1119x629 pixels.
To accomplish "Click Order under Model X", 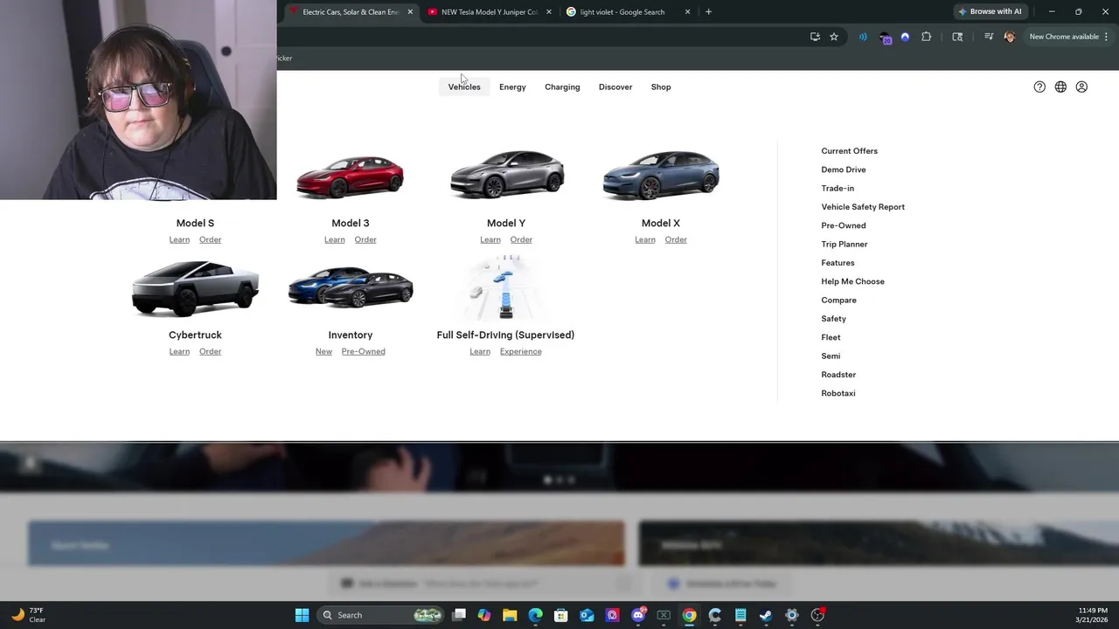I will click(676, 239).
